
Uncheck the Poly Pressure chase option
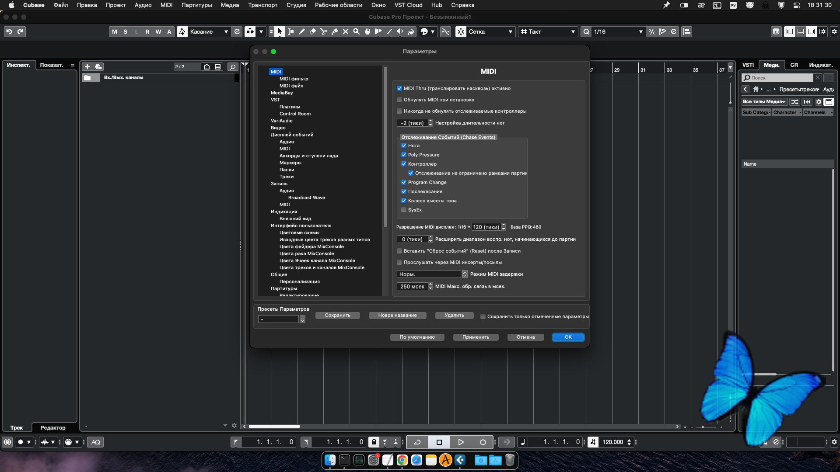point(403,155)
